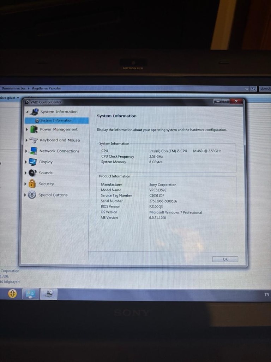
Task: Select Network Connections in the tree
Action: point(59,151)
